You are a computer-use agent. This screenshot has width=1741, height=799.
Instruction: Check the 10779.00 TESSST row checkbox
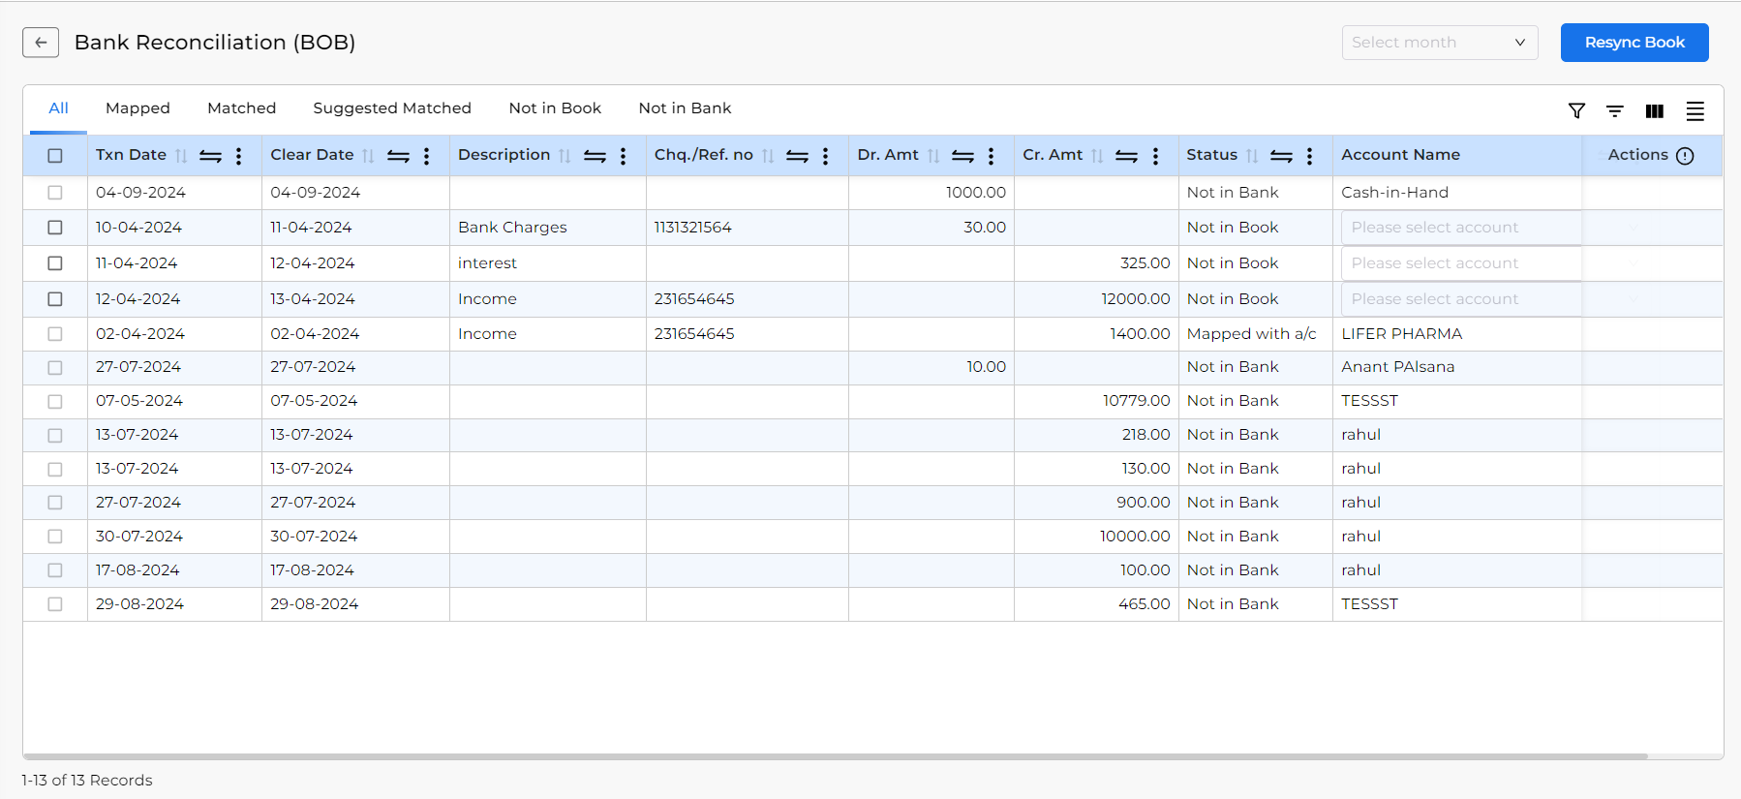click(x=55, y=402)
